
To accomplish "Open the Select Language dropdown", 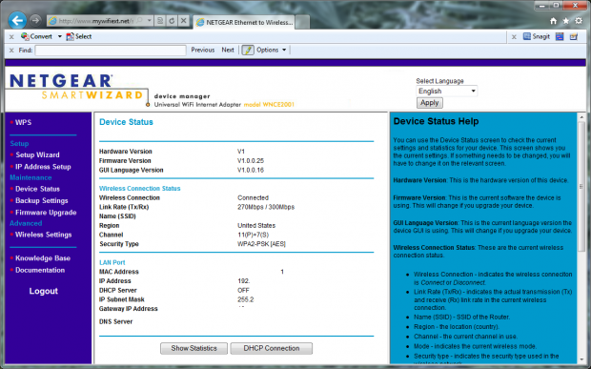I will 447,92.
